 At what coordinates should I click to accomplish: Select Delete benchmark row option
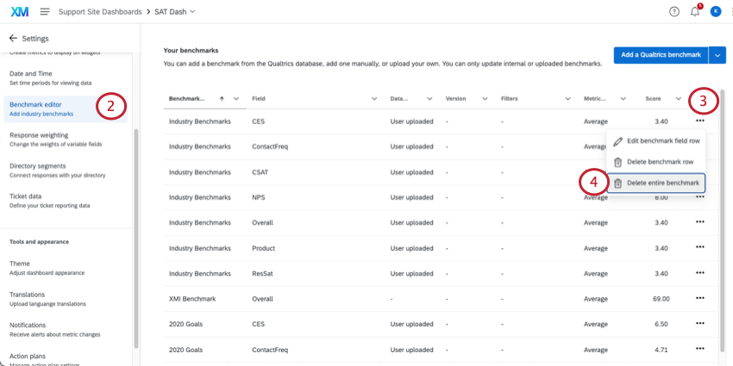coord(660,162)
